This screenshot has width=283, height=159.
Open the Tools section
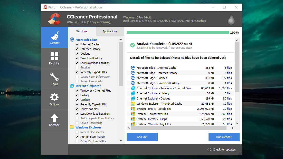[54, 79]
